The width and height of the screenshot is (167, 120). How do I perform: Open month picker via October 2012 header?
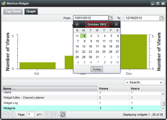pyautogui.click(x=97, y=24)
